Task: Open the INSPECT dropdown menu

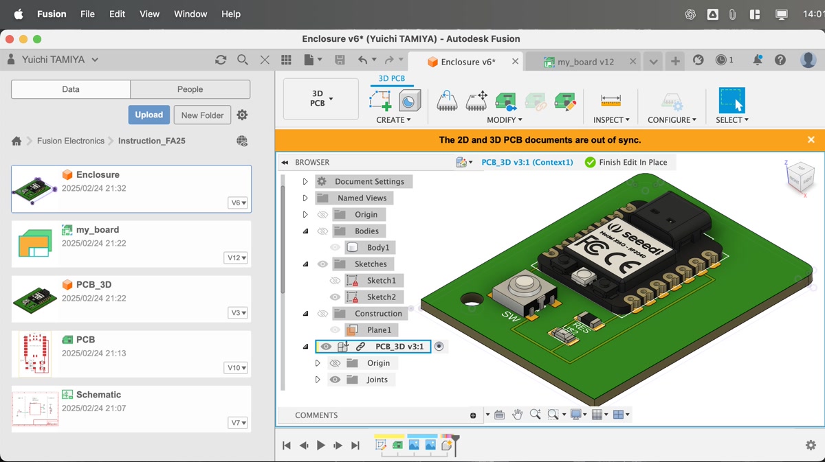Action: 611,119
